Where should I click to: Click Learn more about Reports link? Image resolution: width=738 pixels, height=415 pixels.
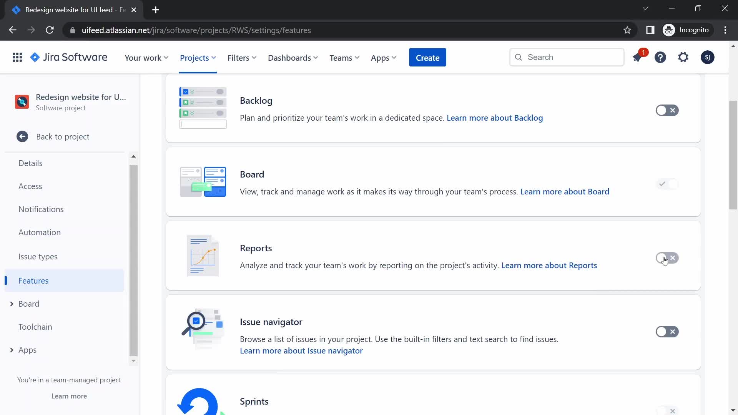(549, 265)
